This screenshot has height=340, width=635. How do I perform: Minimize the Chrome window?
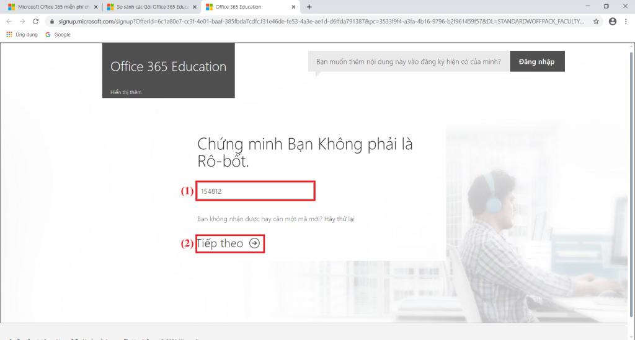coord(588,6)
